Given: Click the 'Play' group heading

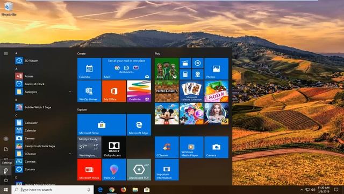Looking at the screenshot, I should point(157,53).
